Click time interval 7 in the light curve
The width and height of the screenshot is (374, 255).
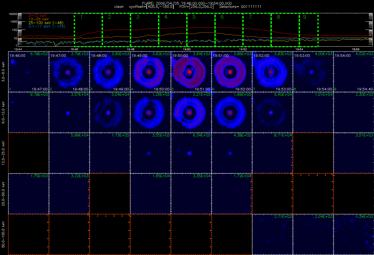257,30
